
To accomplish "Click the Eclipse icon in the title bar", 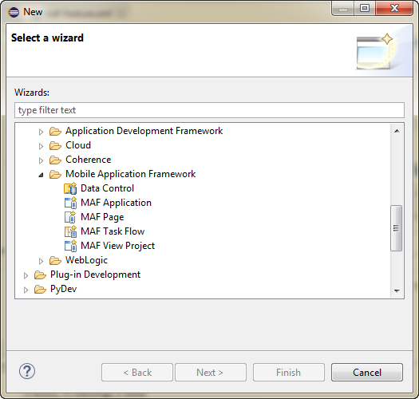I will coord(14,12).
